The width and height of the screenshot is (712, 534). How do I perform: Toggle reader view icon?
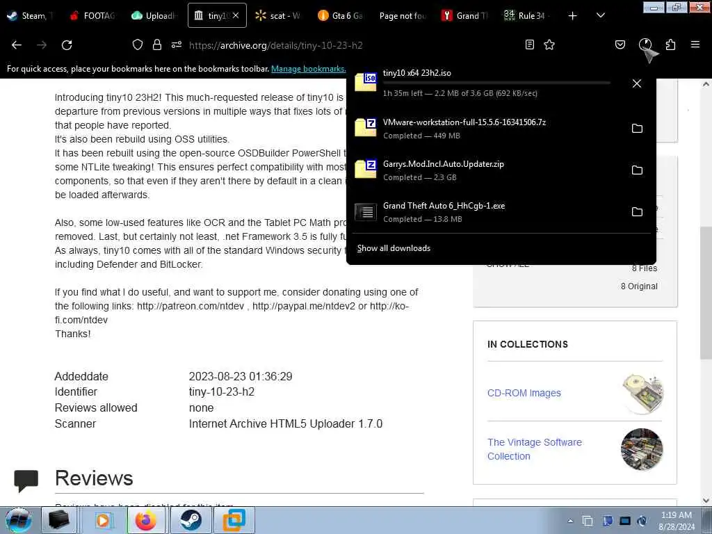pos(529,44)
